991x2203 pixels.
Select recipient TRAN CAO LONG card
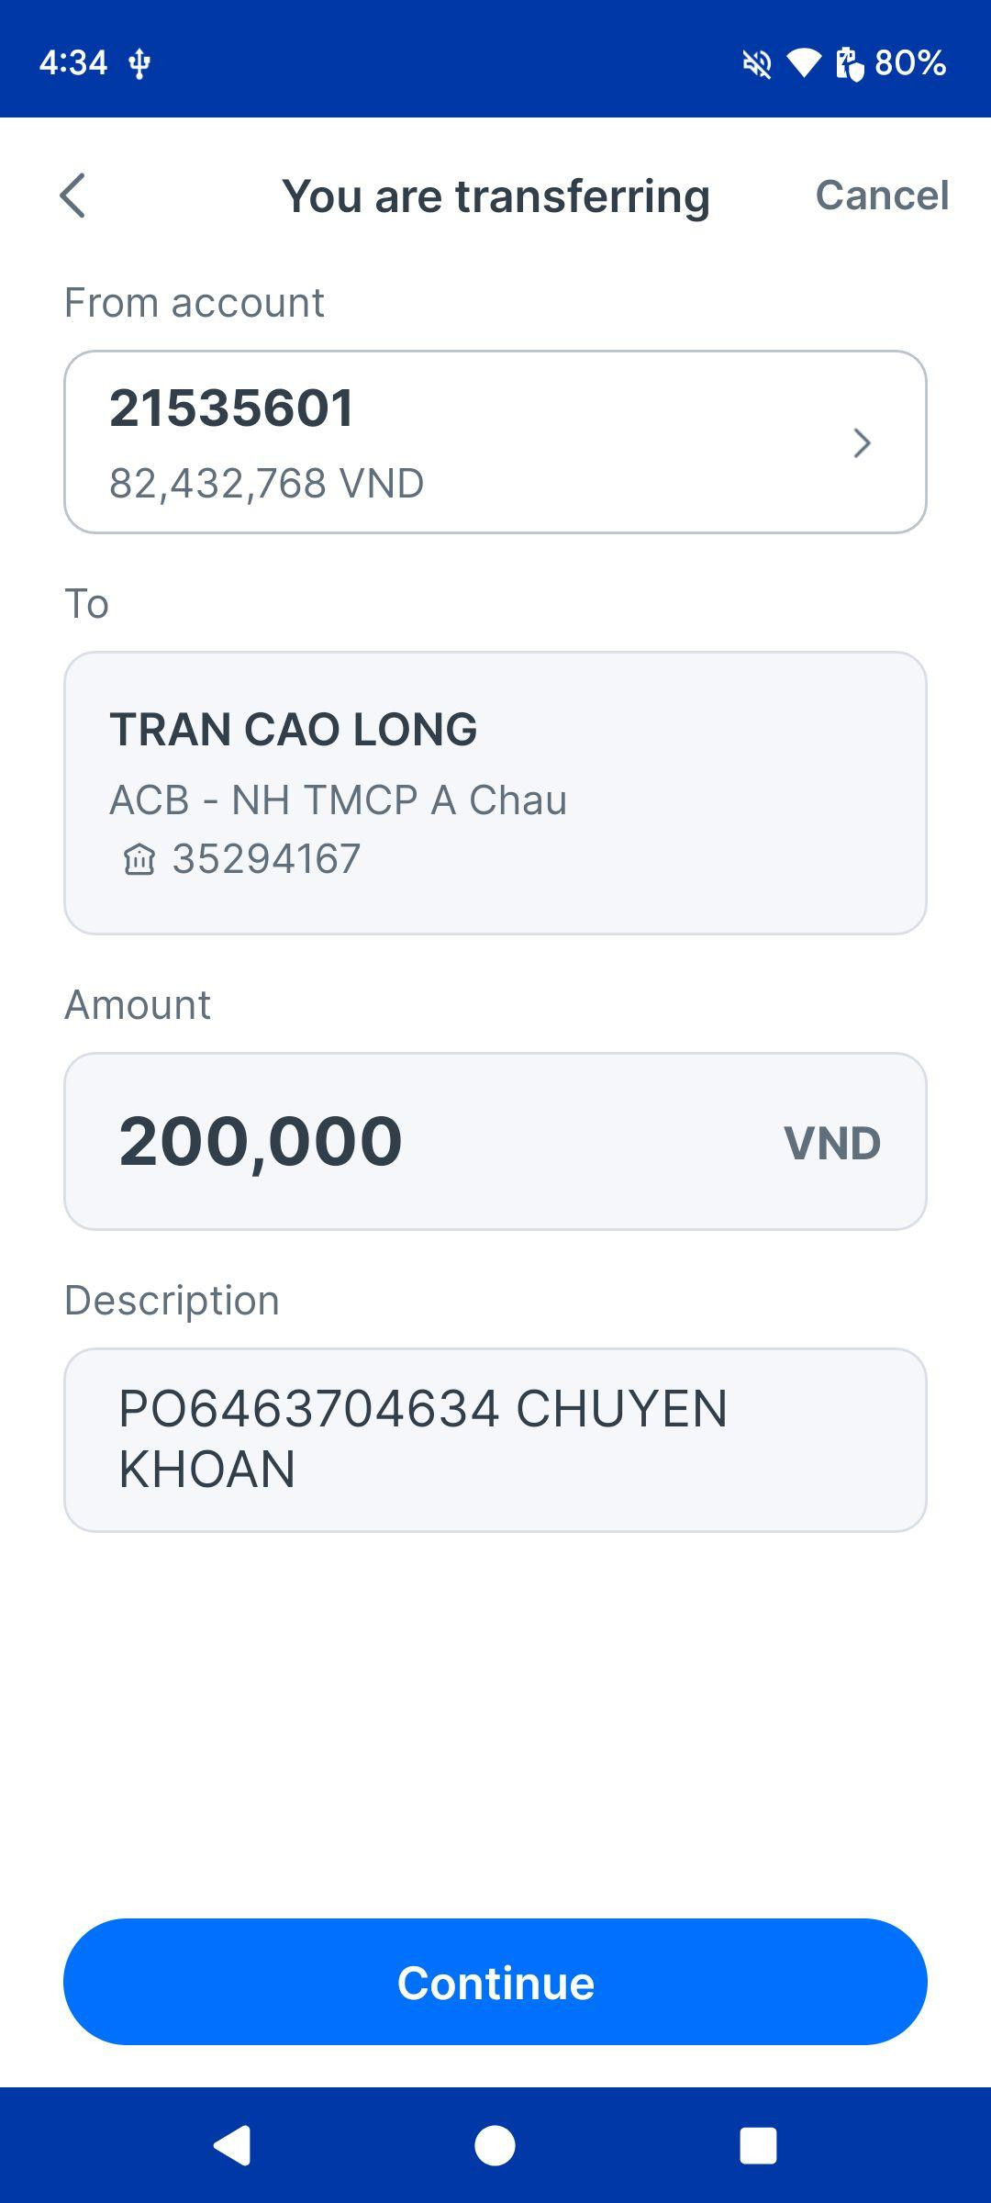point(495,792)
